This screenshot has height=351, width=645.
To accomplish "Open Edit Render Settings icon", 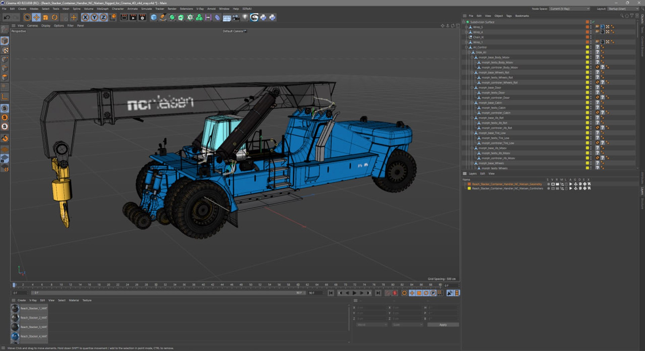I will click(x=142, y=17).
